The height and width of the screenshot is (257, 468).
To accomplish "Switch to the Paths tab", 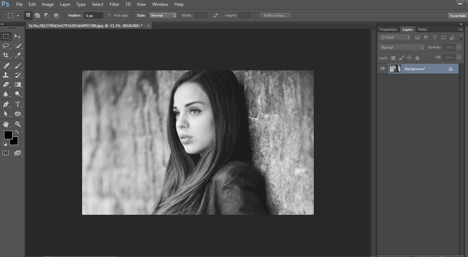I will tap(422, 30).
